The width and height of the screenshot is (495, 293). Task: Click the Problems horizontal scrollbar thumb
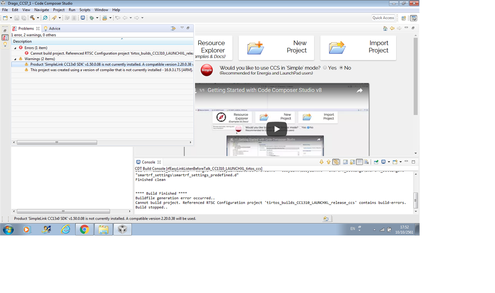(x=57, y=142)
